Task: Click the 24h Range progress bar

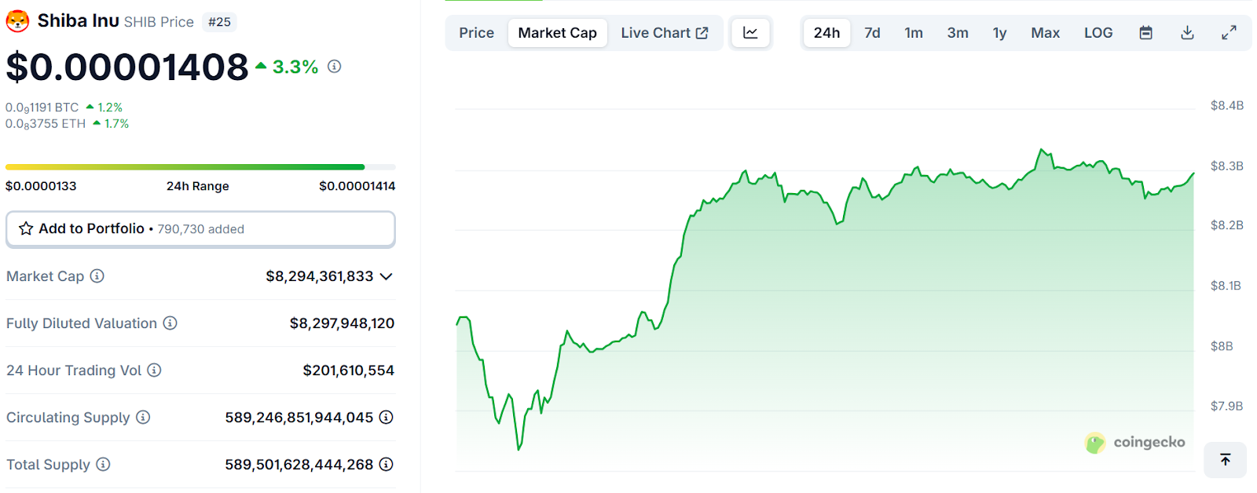Action: click(x=200, y=167)
